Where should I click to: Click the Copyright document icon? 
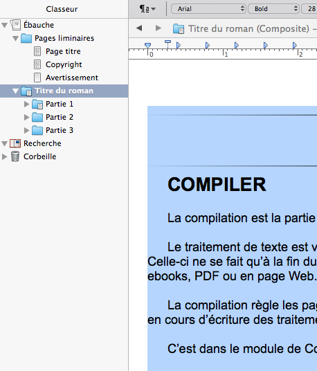click(37, 64)
